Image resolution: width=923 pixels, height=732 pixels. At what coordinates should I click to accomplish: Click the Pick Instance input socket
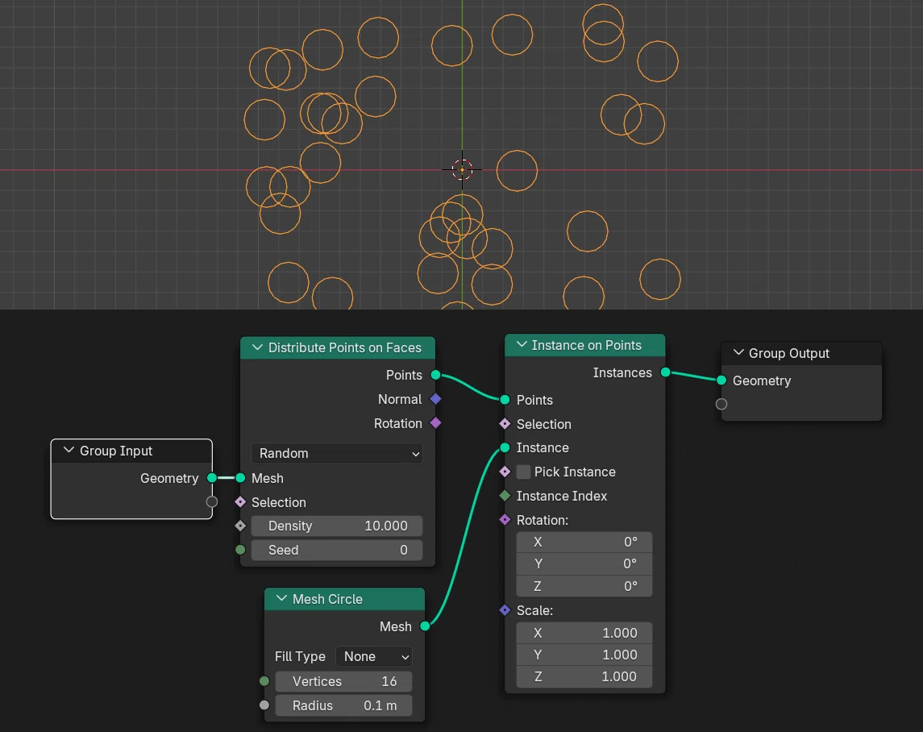pos(505,472)
